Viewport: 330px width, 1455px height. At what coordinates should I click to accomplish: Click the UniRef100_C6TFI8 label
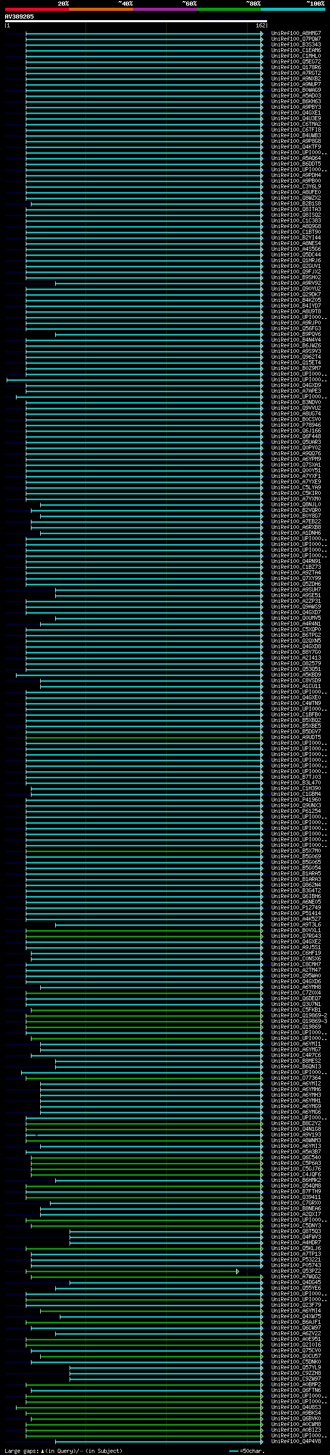(296, 130)
